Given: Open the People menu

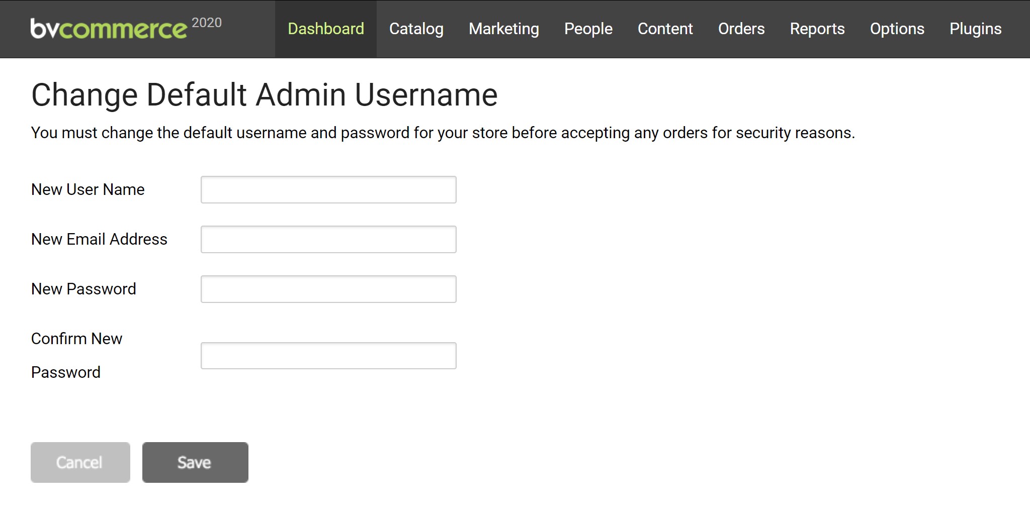Looking at the screenshot, I should pyautogui.click(x=588, y=29).
